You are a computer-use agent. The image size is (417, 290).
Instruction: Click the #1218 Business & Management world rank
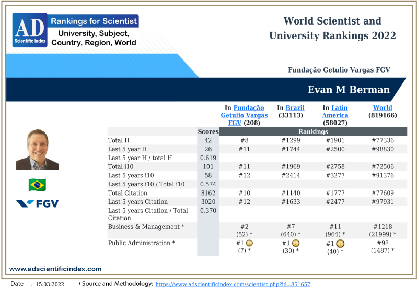point(383,226)
